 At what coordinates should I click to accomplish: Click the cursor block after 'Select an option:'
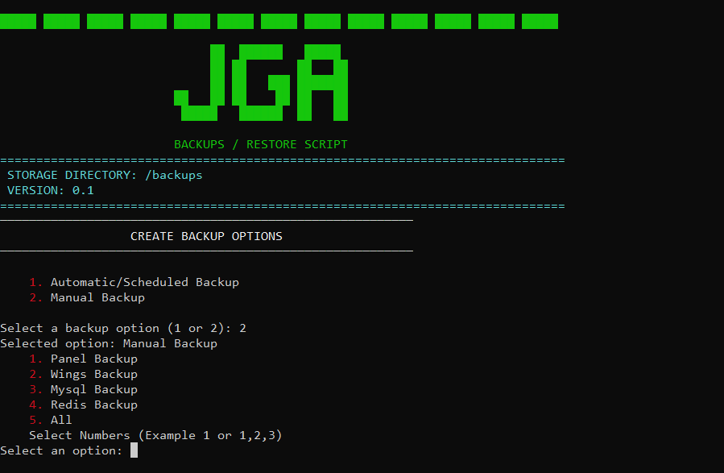tap(134, 450)
